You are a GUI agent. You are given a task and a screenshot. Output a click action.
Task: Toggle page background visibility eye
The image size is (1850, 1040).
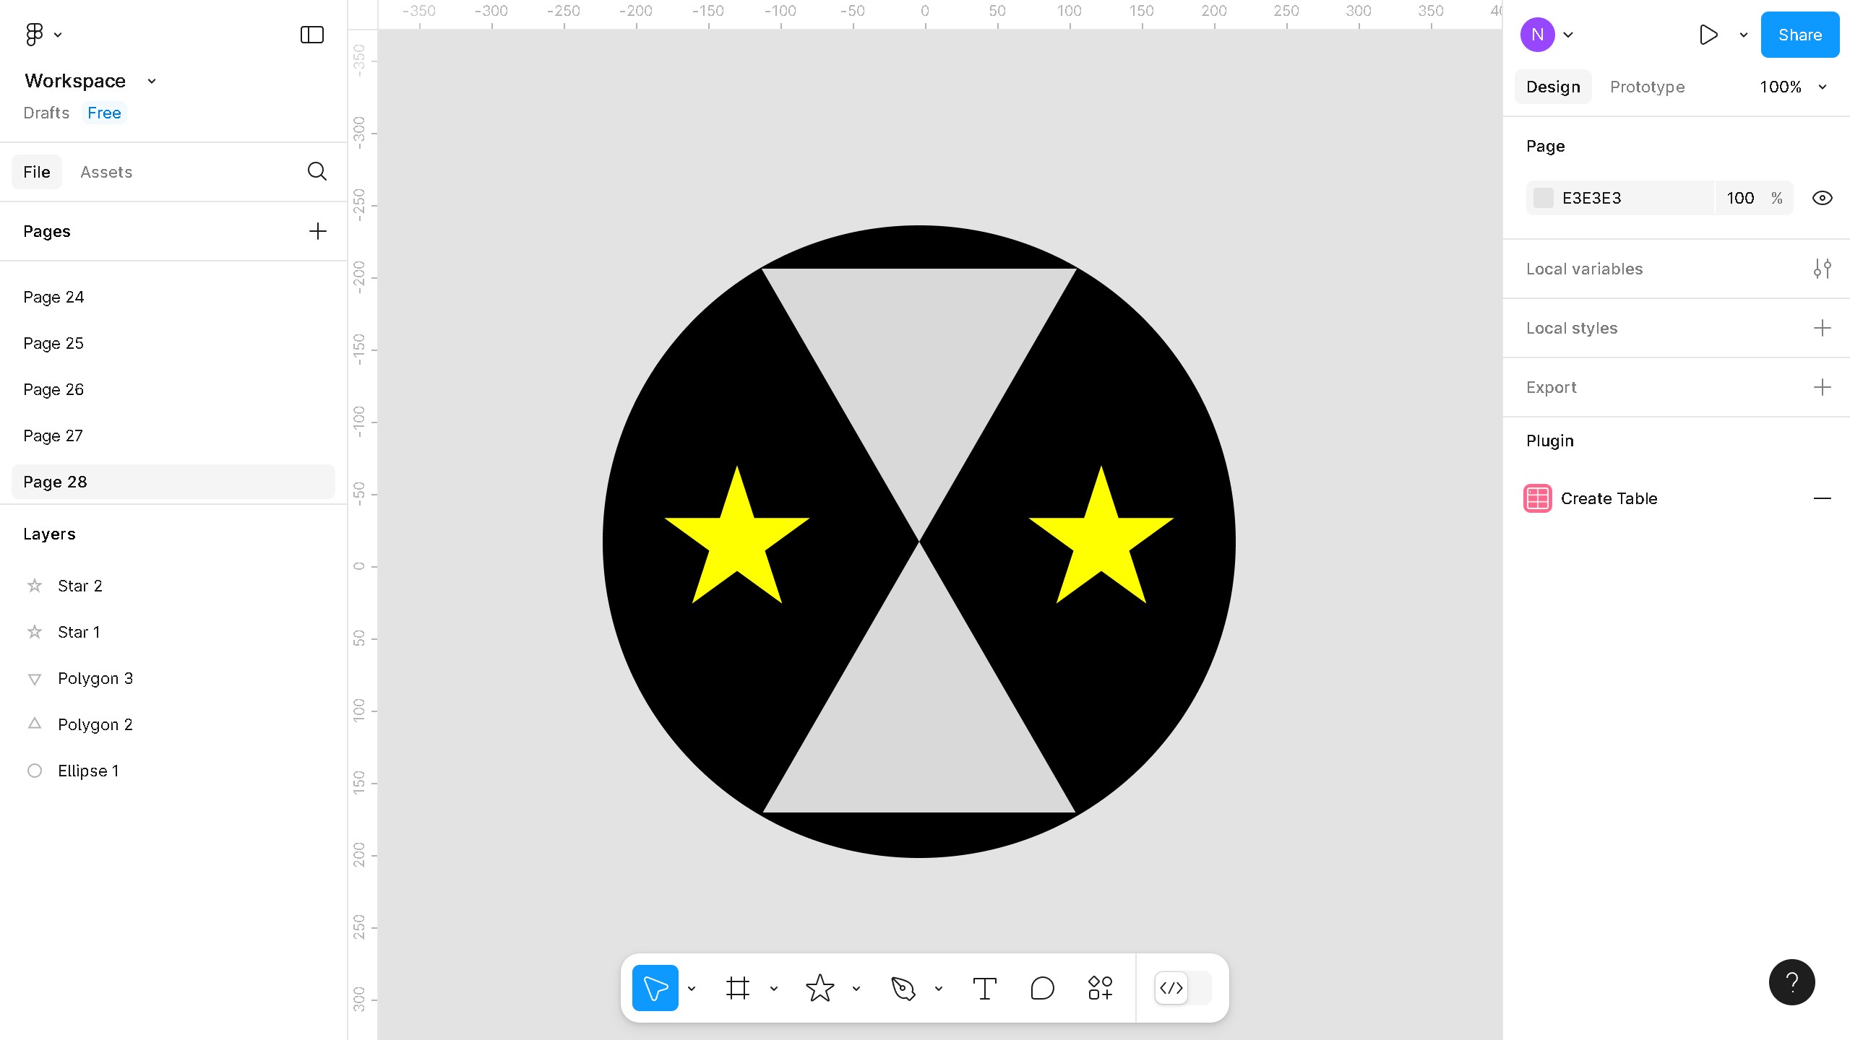pyautogui.click(x=1822, y=198)
